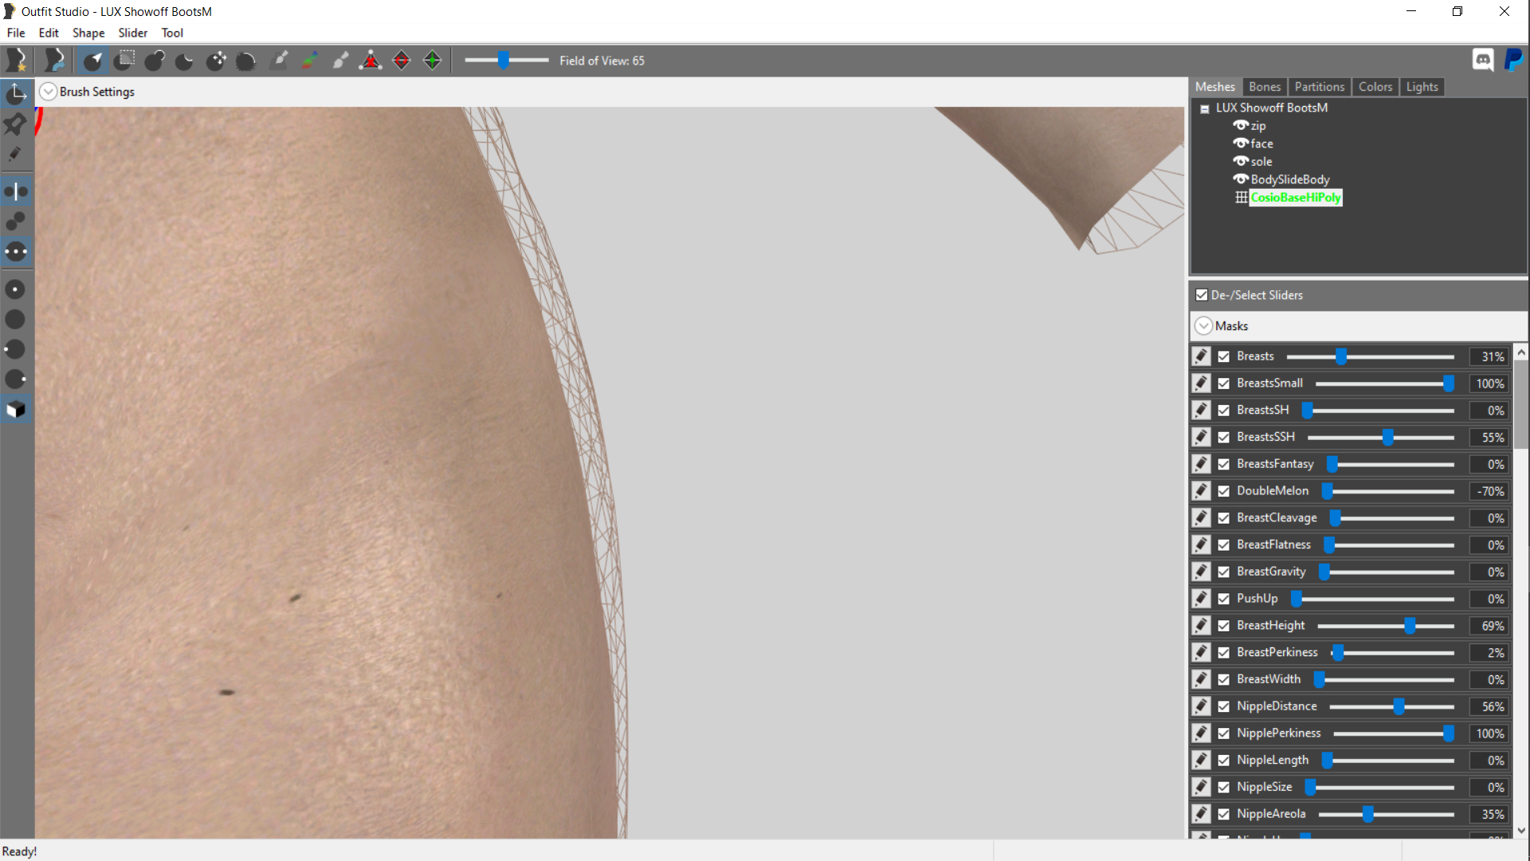Select CosioBaseHiPoly mesh in tree
This screenshot has width=1530, height=861.
(1296, 198)
